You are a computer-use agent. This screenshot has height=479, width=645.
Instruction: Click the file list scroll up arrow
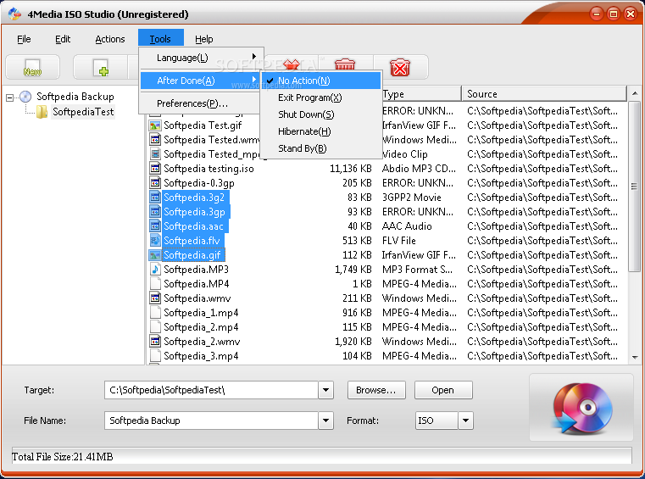click(x=635, y=94)
